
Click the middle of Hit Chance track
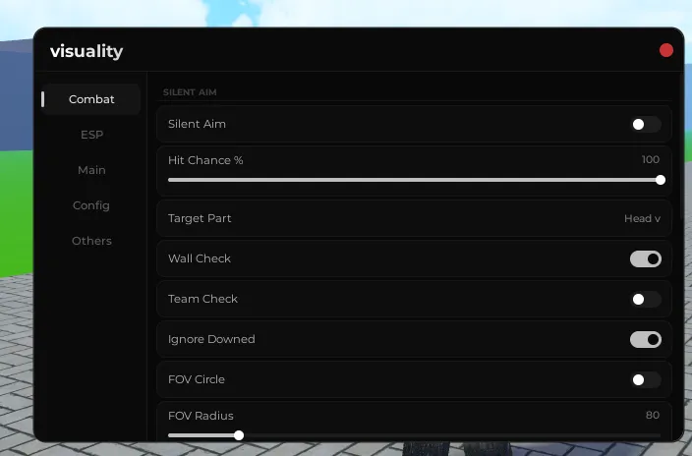(x=414, y=180)
